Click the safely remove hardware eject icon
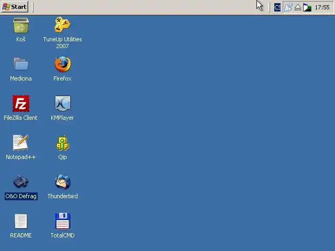This screenshot has width=335, height=251. 298,8
